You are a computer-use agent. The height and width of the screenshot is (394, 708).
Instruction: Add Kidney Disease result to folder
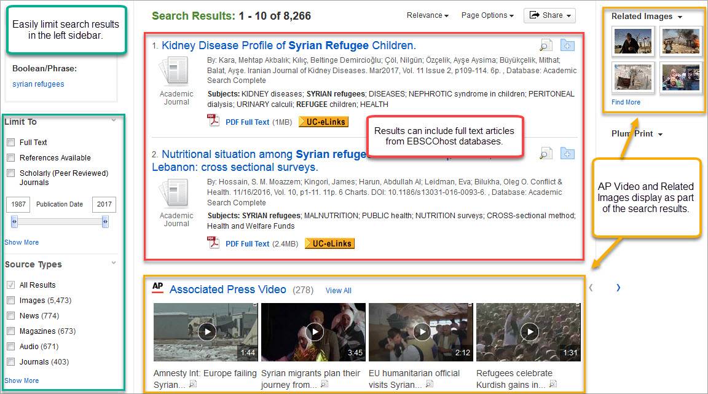567,45
